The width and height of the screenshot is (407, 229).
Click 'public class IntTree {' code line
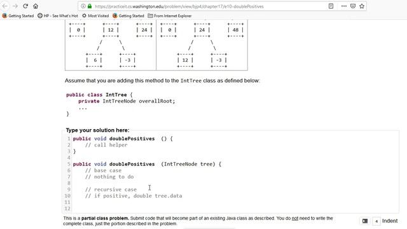99,95
